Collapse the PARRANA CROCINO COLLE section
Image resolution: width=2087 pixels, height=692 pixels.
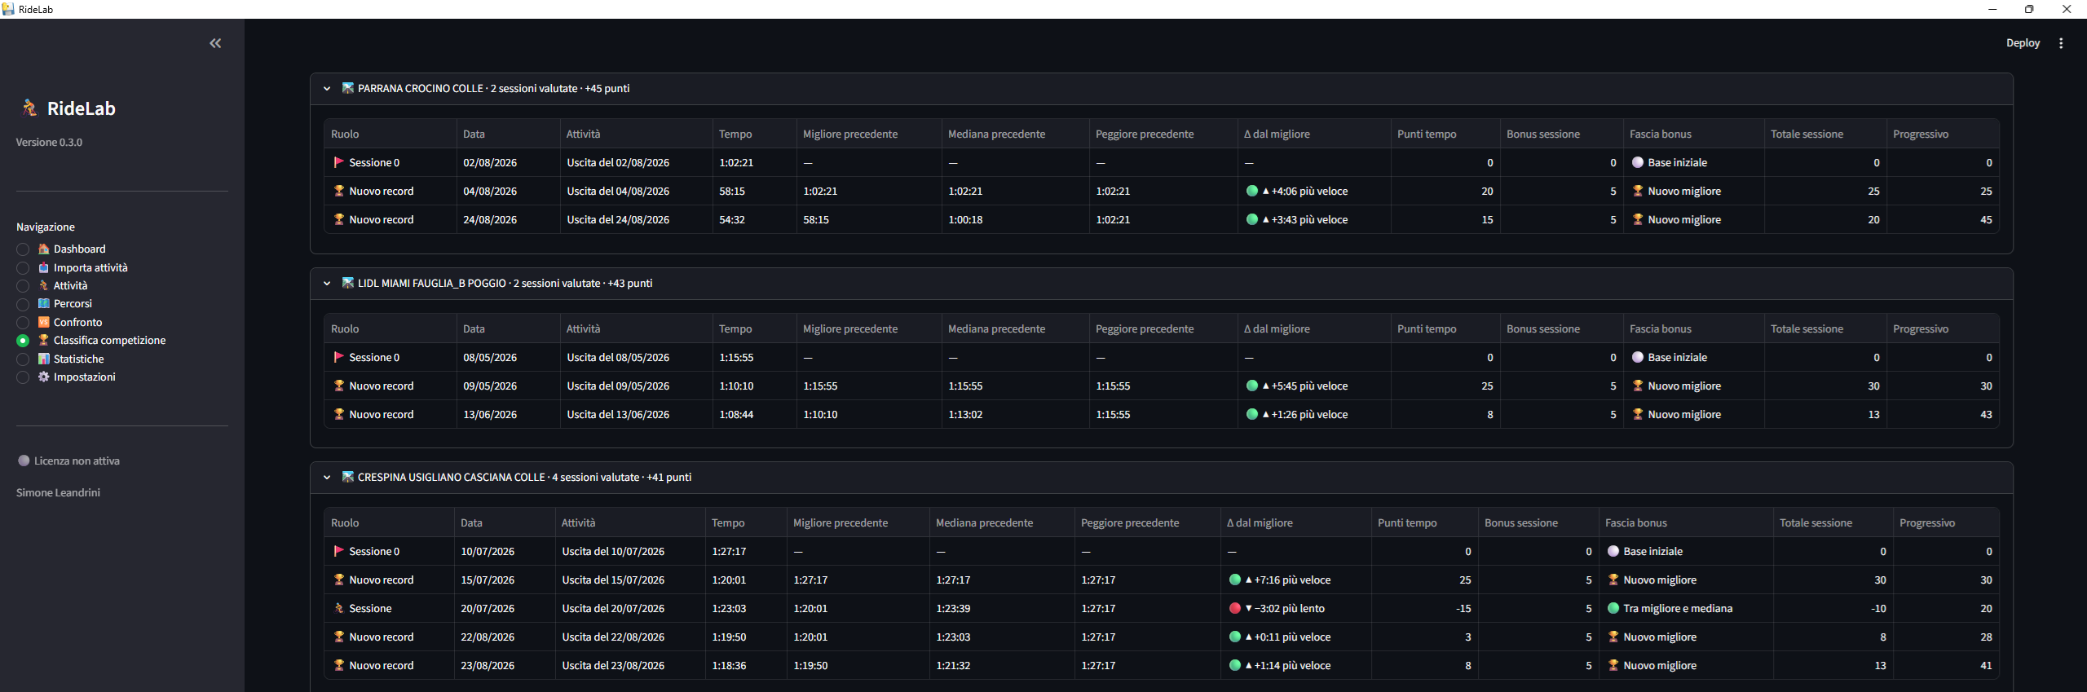(327, 89)
